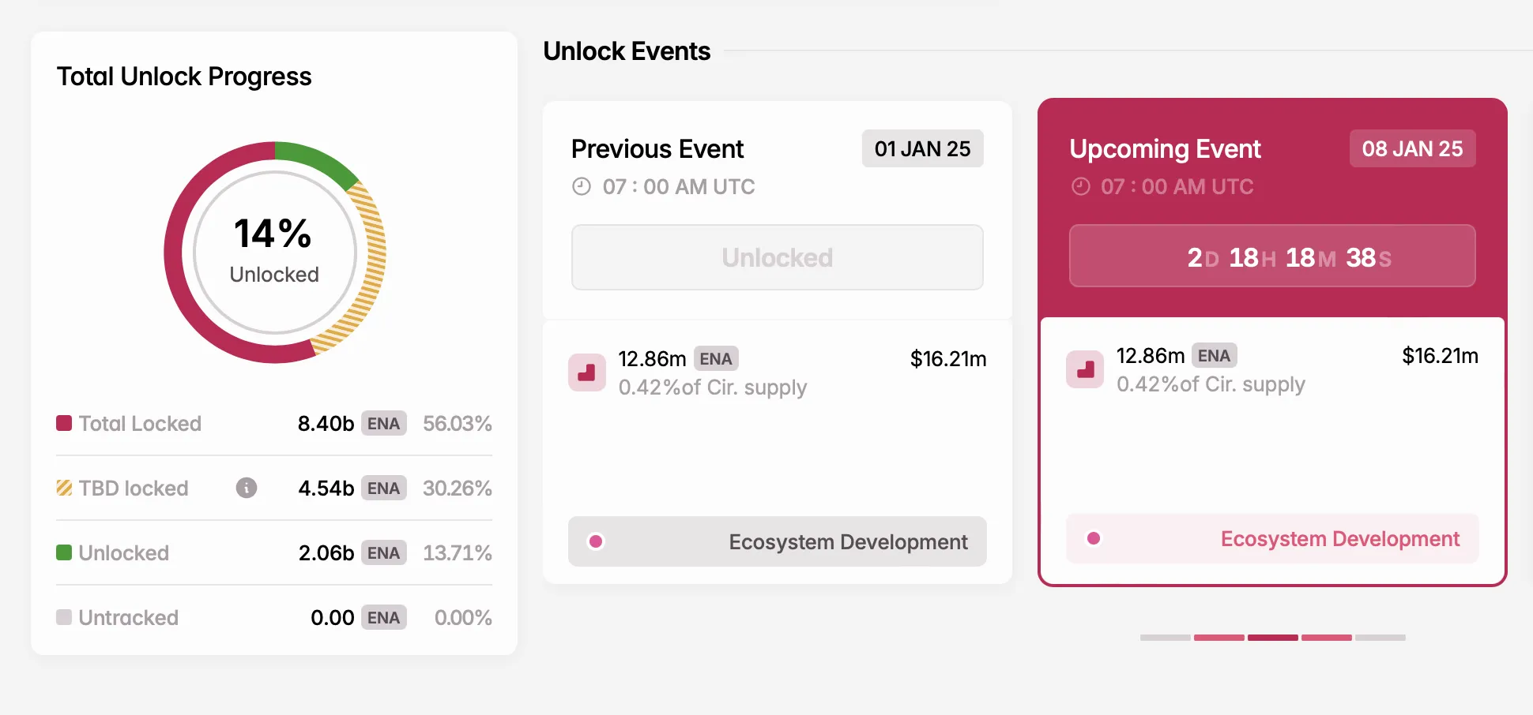Click the green legend square for Unlocked
1533x715 pixels.
63,552
